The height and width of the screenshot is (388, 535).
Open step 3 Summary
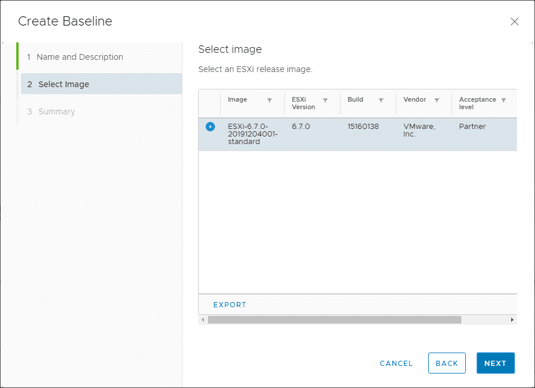56,112
